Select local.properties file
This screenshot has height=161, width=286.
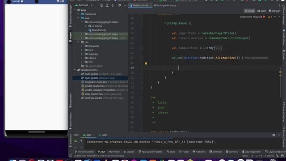point(101,94)
